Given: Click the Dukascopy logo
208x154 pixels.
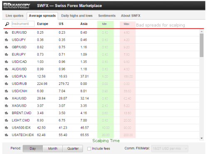Looking at the screenshot, I should 17,6.
